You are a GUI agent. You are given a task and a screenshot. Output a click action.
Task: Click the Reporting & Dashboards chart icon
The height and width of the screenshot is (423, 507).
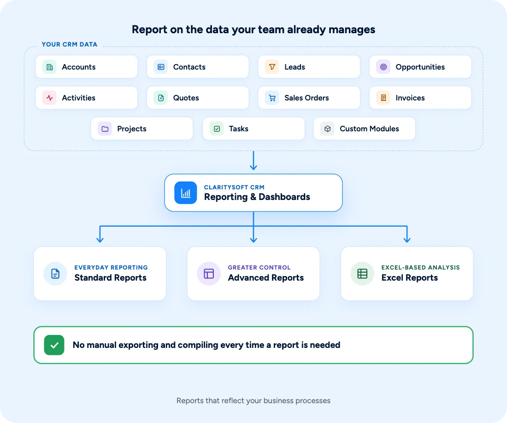click(x=186, y=193)
